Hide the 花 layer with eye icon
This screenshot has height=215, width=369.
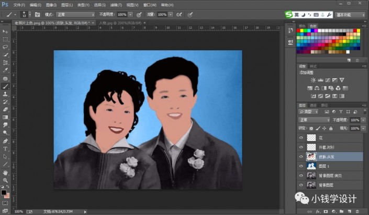[x=300, y=137]
